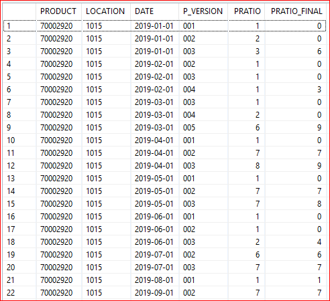330x301 pixels.
Task: Select row number 22 header
Action: pyautogui.click(x=19, y=293)
